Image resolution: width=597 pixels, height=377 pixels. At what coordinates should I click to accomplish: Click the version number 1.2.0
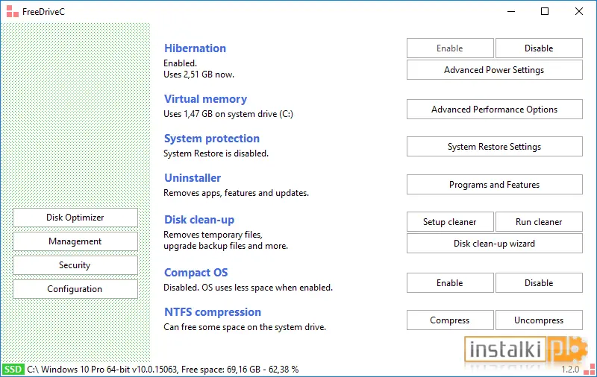[x=570, y=370]
